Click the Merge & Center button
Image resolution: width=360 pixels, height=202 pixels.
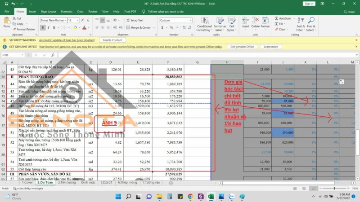point(140,27)
